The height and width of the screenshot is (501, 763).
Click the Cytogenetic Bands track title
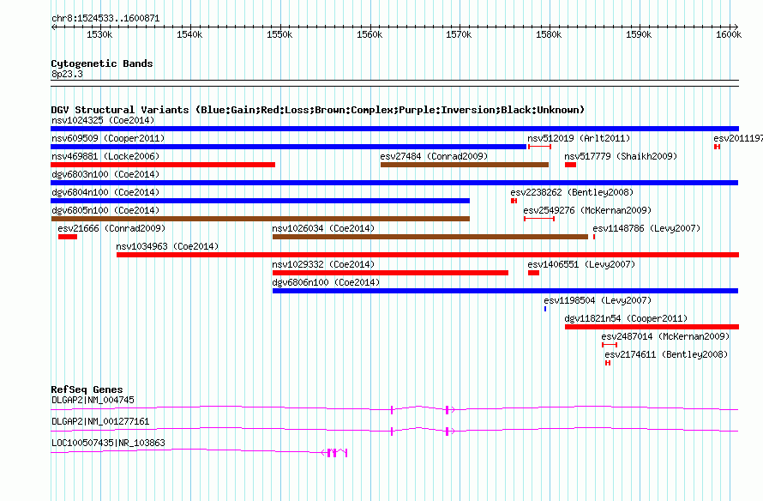click(x=102, y=63)
